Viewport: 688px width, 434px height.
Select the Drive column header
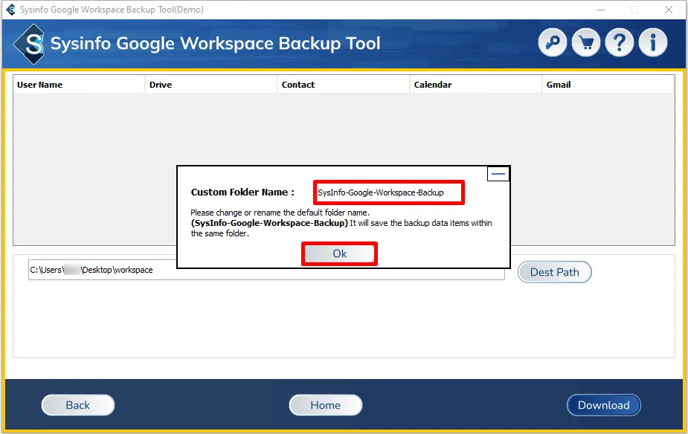211,85
